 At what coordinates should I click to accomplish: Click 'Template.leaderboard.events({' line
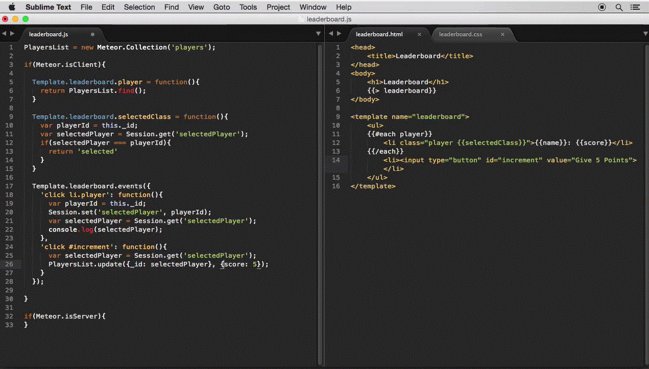click(91, 186)
